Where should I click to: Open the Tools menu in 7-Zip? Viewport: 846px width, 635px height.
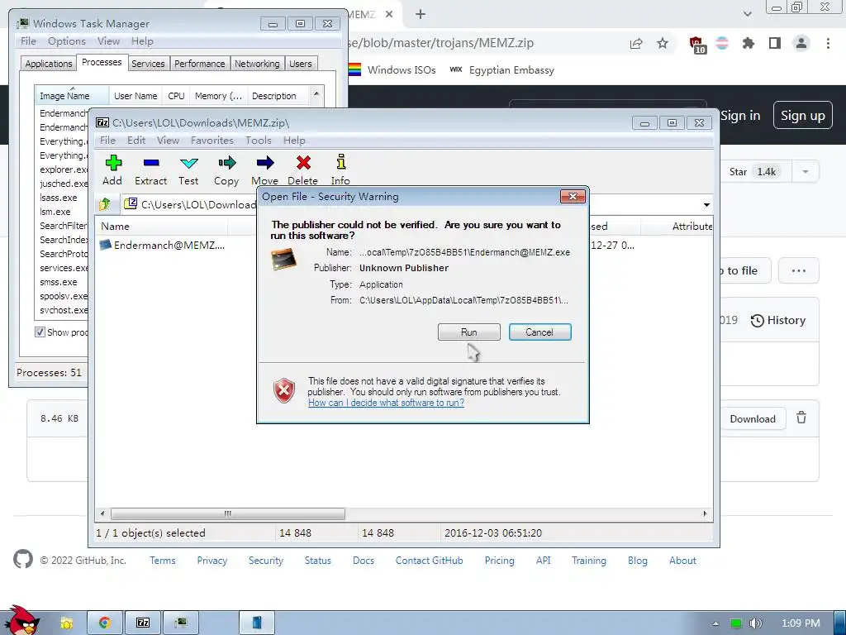pos(259,141)
